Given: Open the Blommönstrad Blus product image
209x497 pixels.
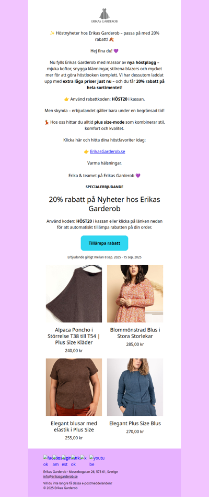Looking at the screenshot, I should point(135,294).
